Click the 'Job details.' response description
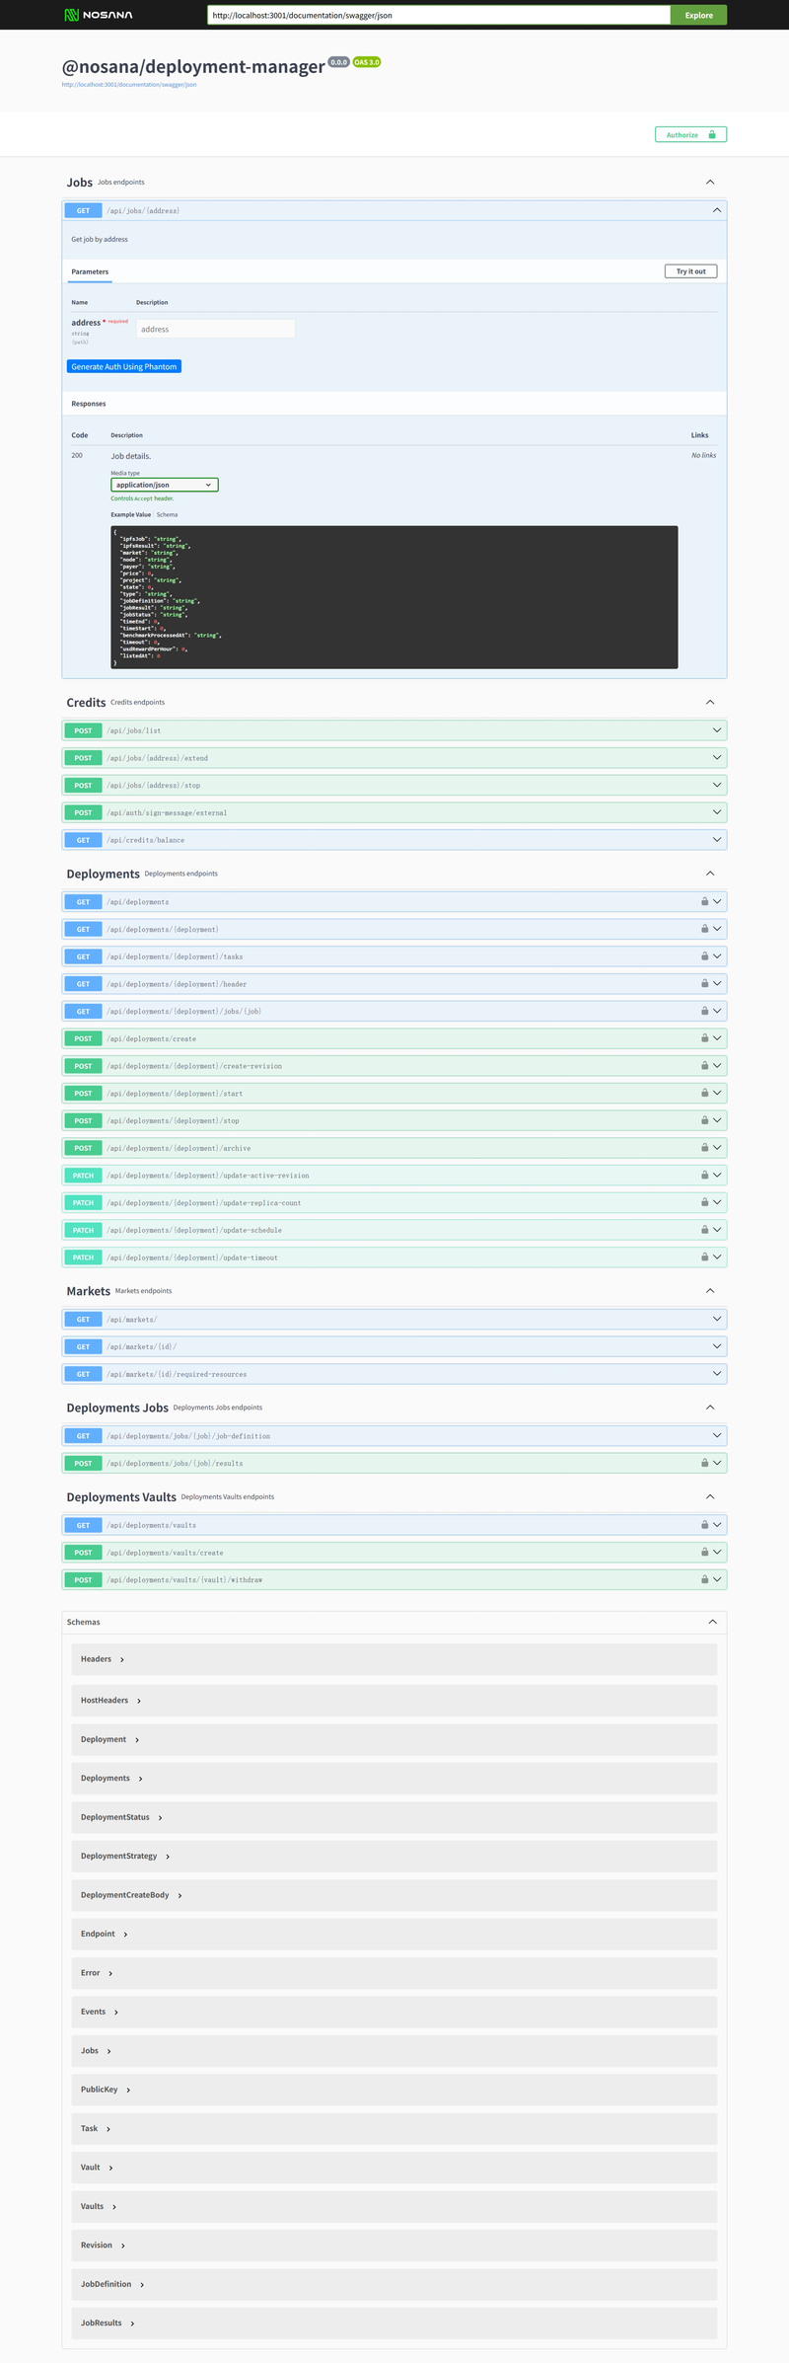Viewport: 789px width, 2363px height. click(131, 456)
